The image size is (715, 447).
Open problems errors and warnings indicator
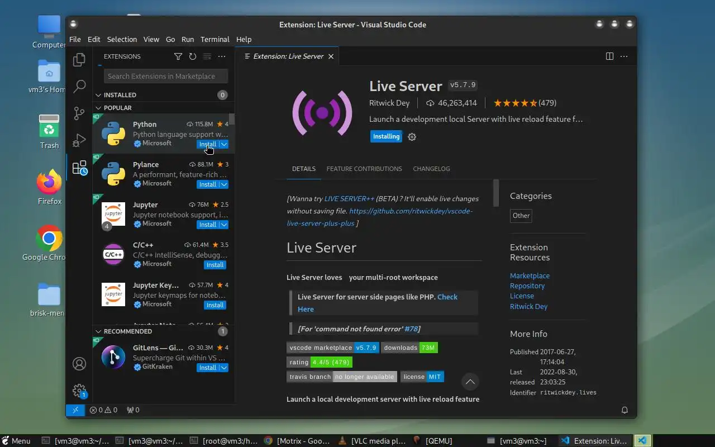tap(103, 410)
